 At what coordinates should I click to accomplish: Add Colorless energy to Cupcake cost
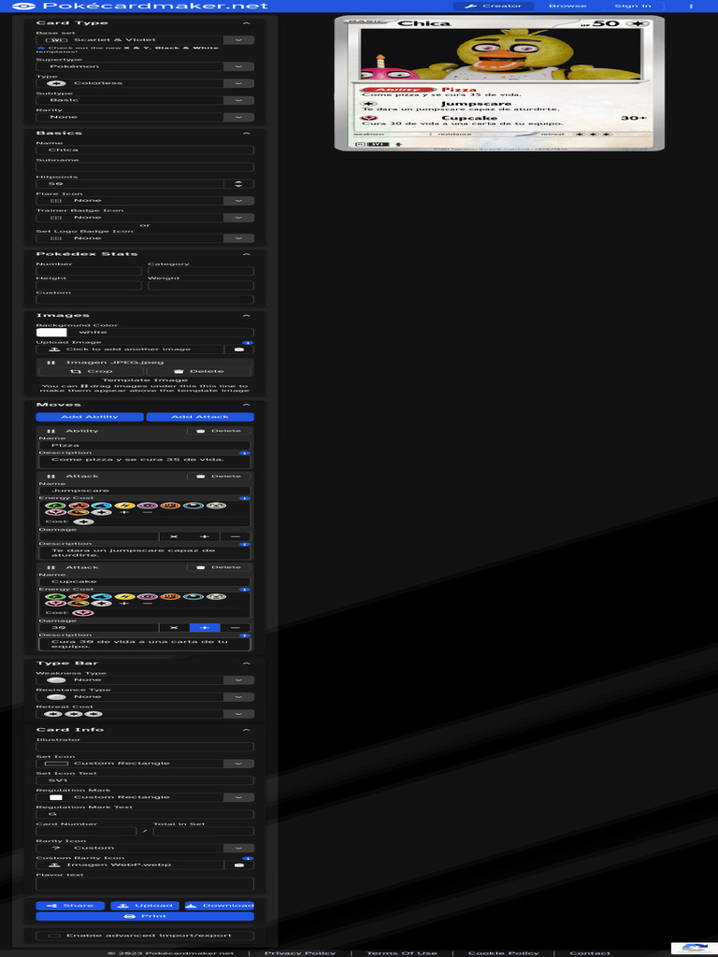pos(101,604)
